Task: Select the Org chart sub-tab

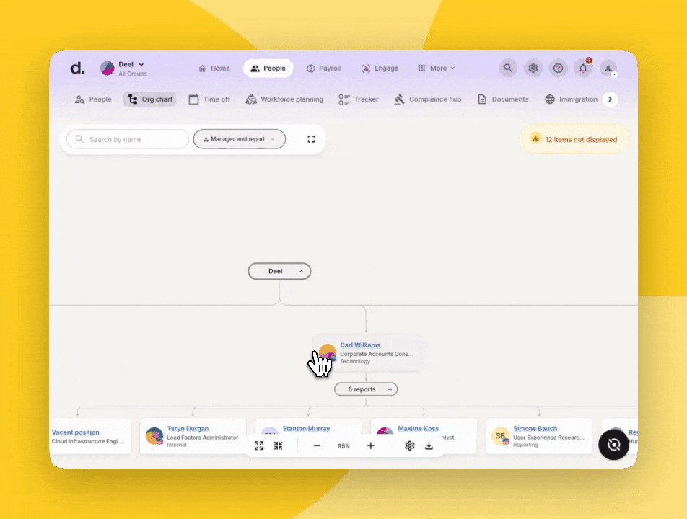Action: coord(150,99)
